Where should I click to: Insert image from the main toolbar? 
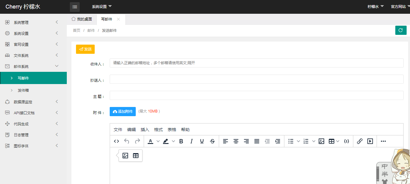(x=321, y=141)
